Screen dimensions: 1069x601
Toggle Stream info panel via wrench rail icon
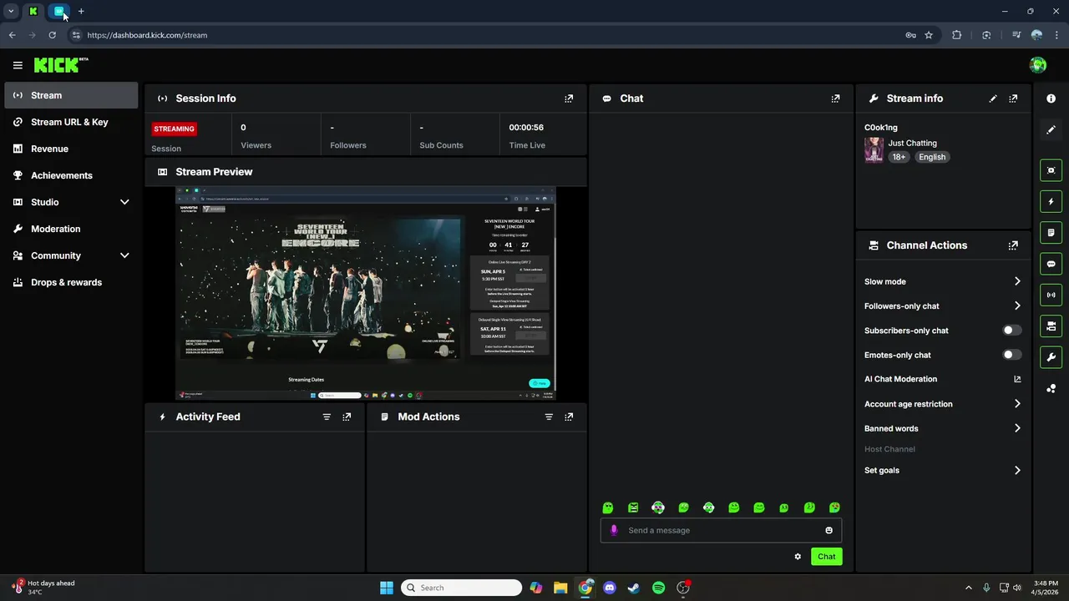point(1051,357)
